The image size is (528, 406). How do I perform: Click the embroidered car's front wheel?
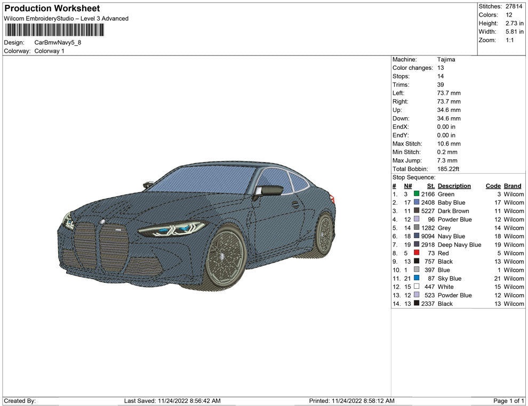(x=225, y=257)
